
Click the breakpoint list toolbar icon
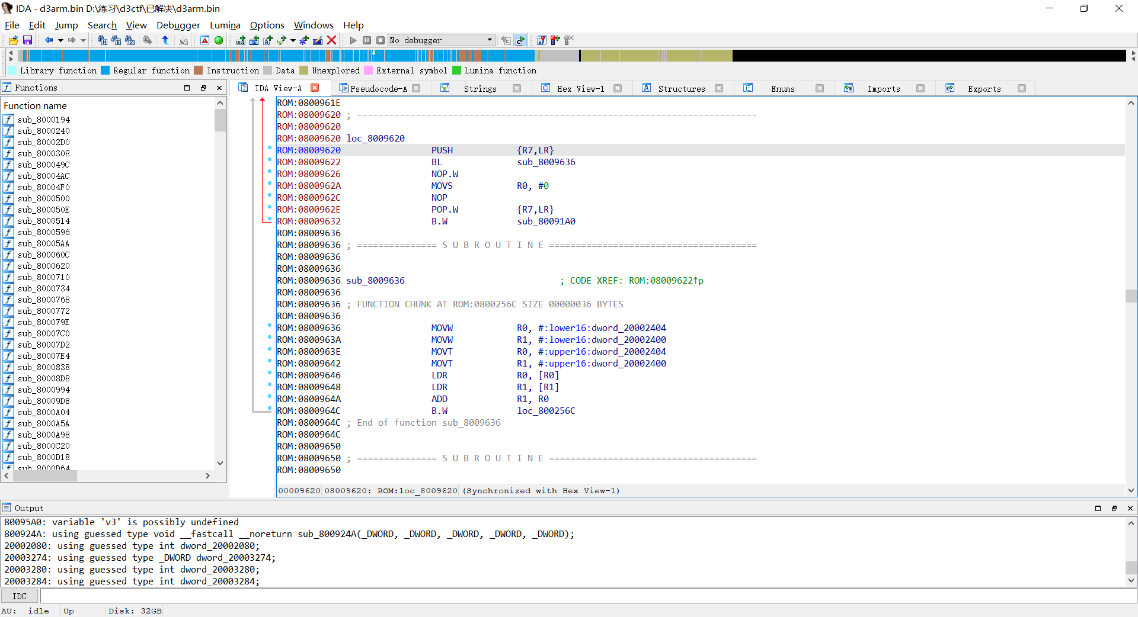541,40
